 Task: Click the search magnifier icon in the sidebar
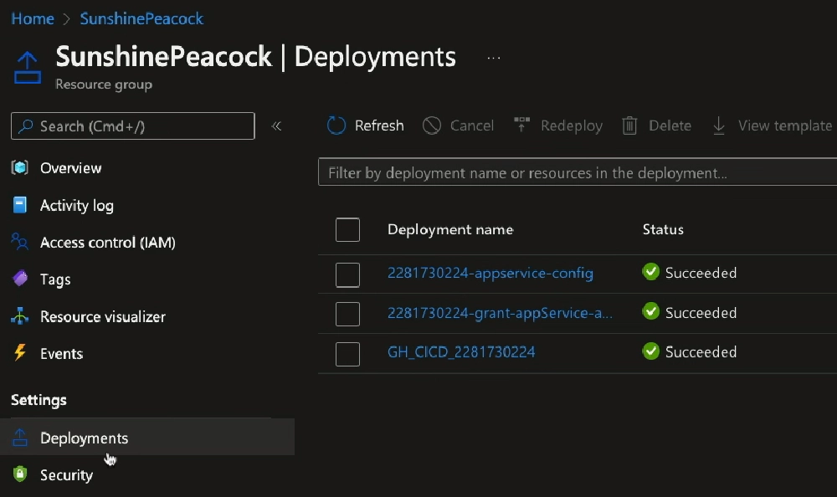25,126
